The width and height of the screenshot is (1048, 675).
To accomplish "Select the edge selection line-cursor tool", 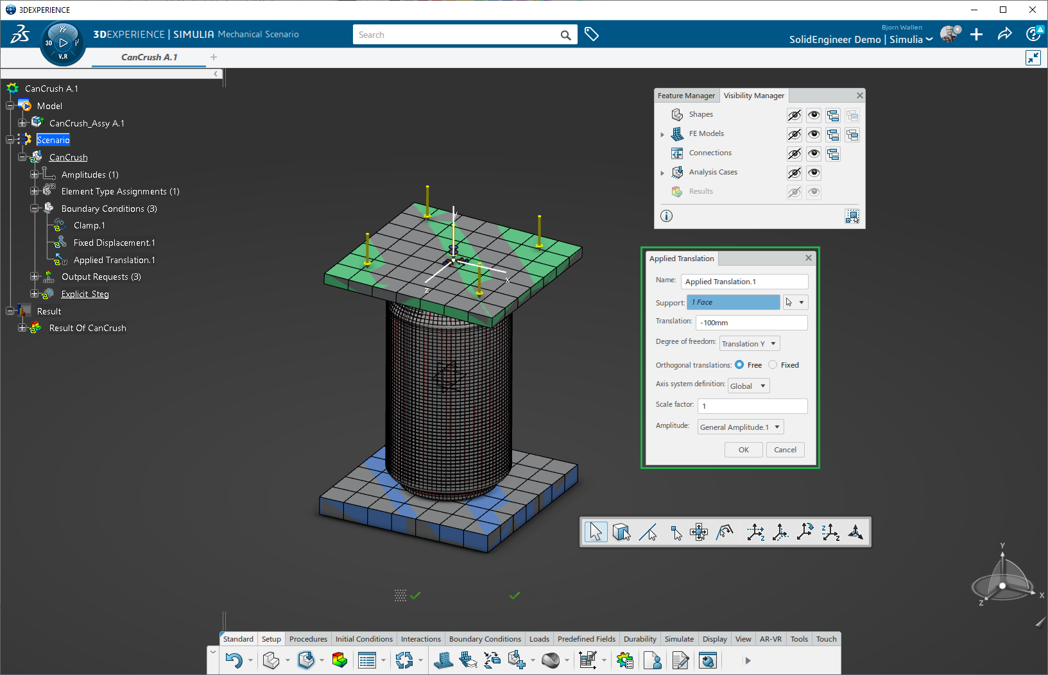I will 648,532.
